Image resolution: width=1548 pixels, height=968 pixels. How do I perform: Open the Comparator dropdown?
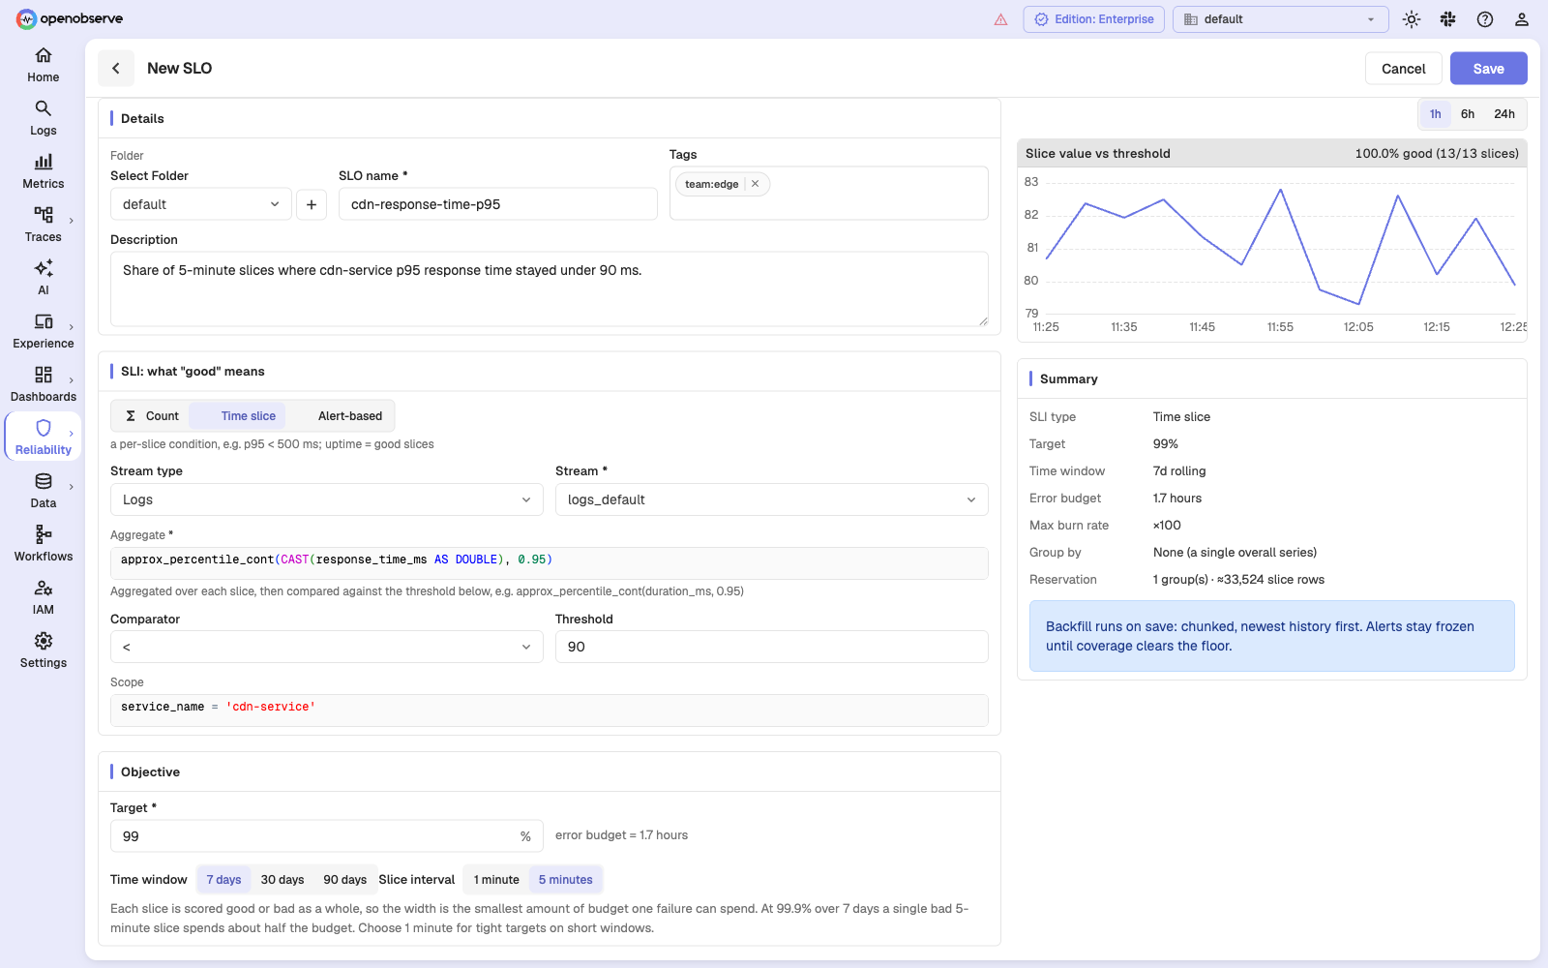[x=327, y=647]
